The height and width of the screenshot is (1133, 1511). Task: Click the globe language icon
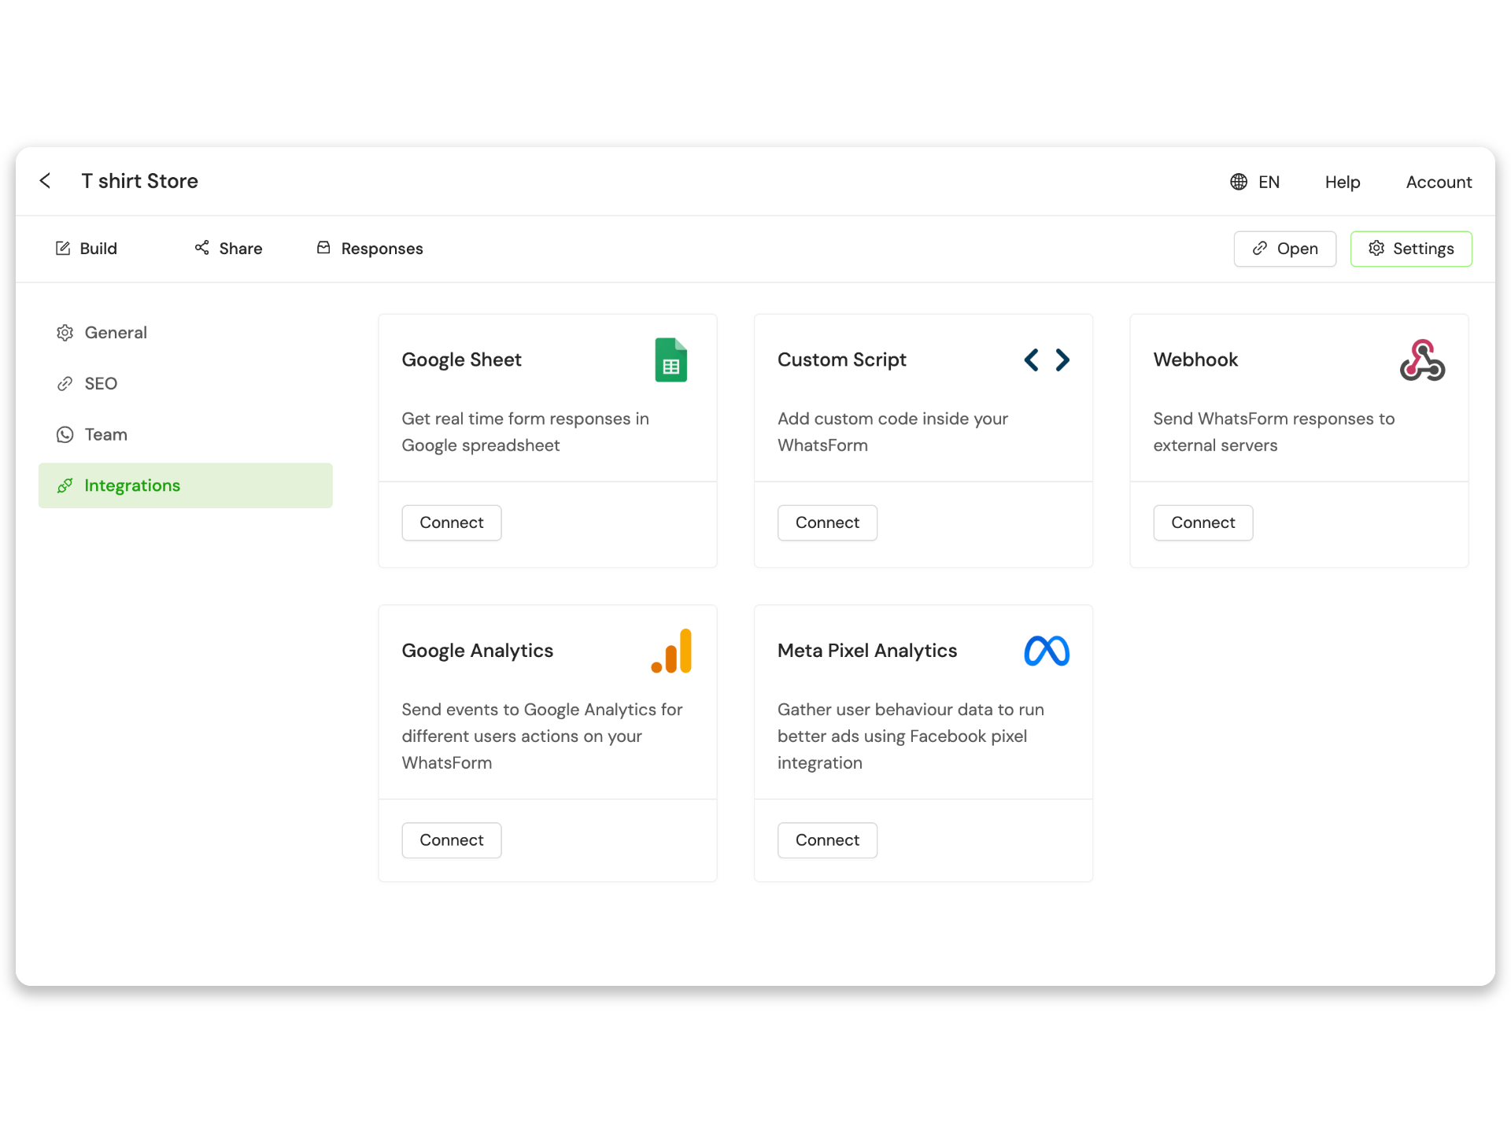coord(1239,182)
